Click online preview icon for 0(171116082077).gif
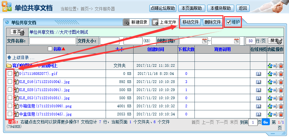This screenshot has width=289, height=137. (x=258, y=74)
